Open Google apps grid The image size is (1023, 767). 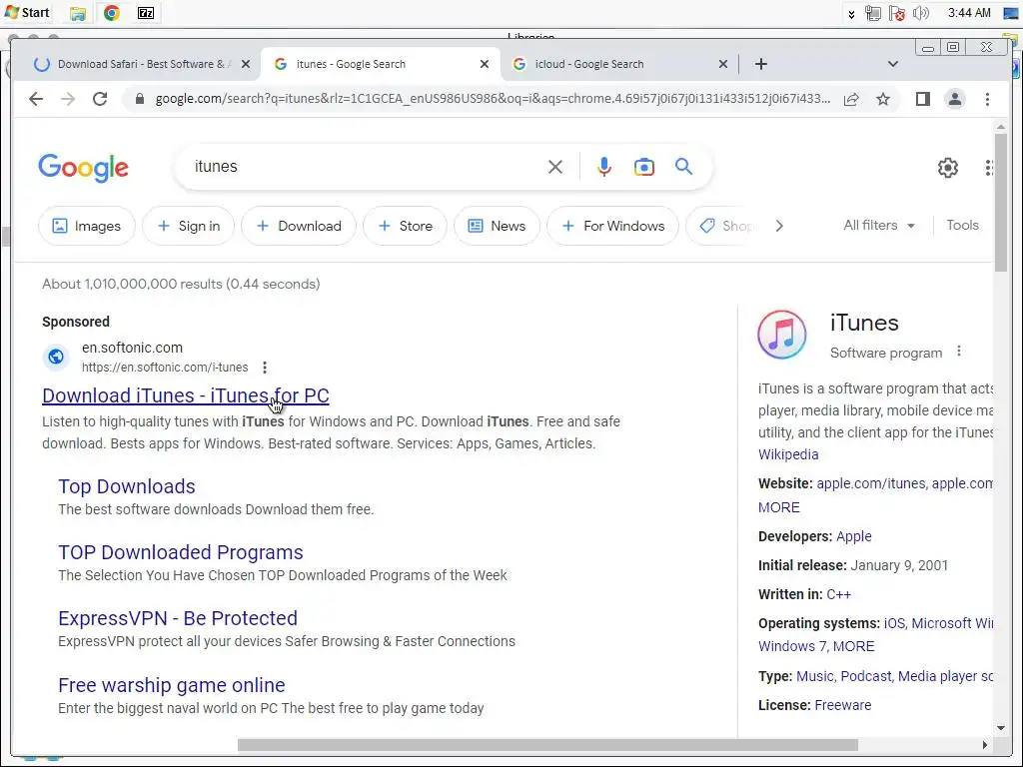pyautogui.click(x=989, y=168)
